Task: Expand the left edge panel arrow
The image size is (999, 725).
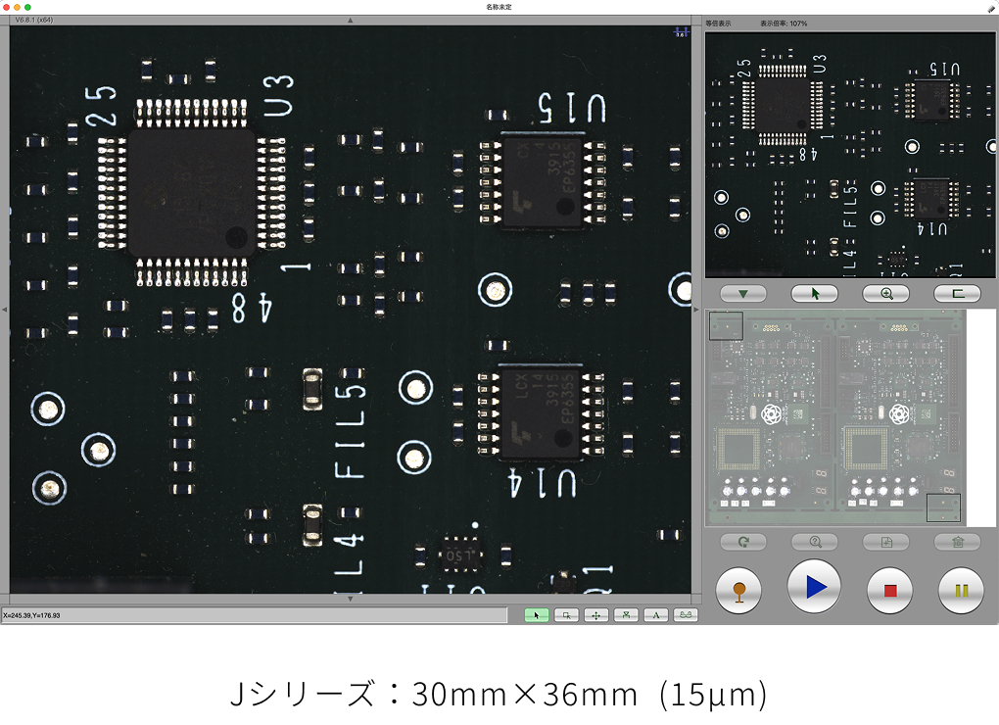Action: 4,310
